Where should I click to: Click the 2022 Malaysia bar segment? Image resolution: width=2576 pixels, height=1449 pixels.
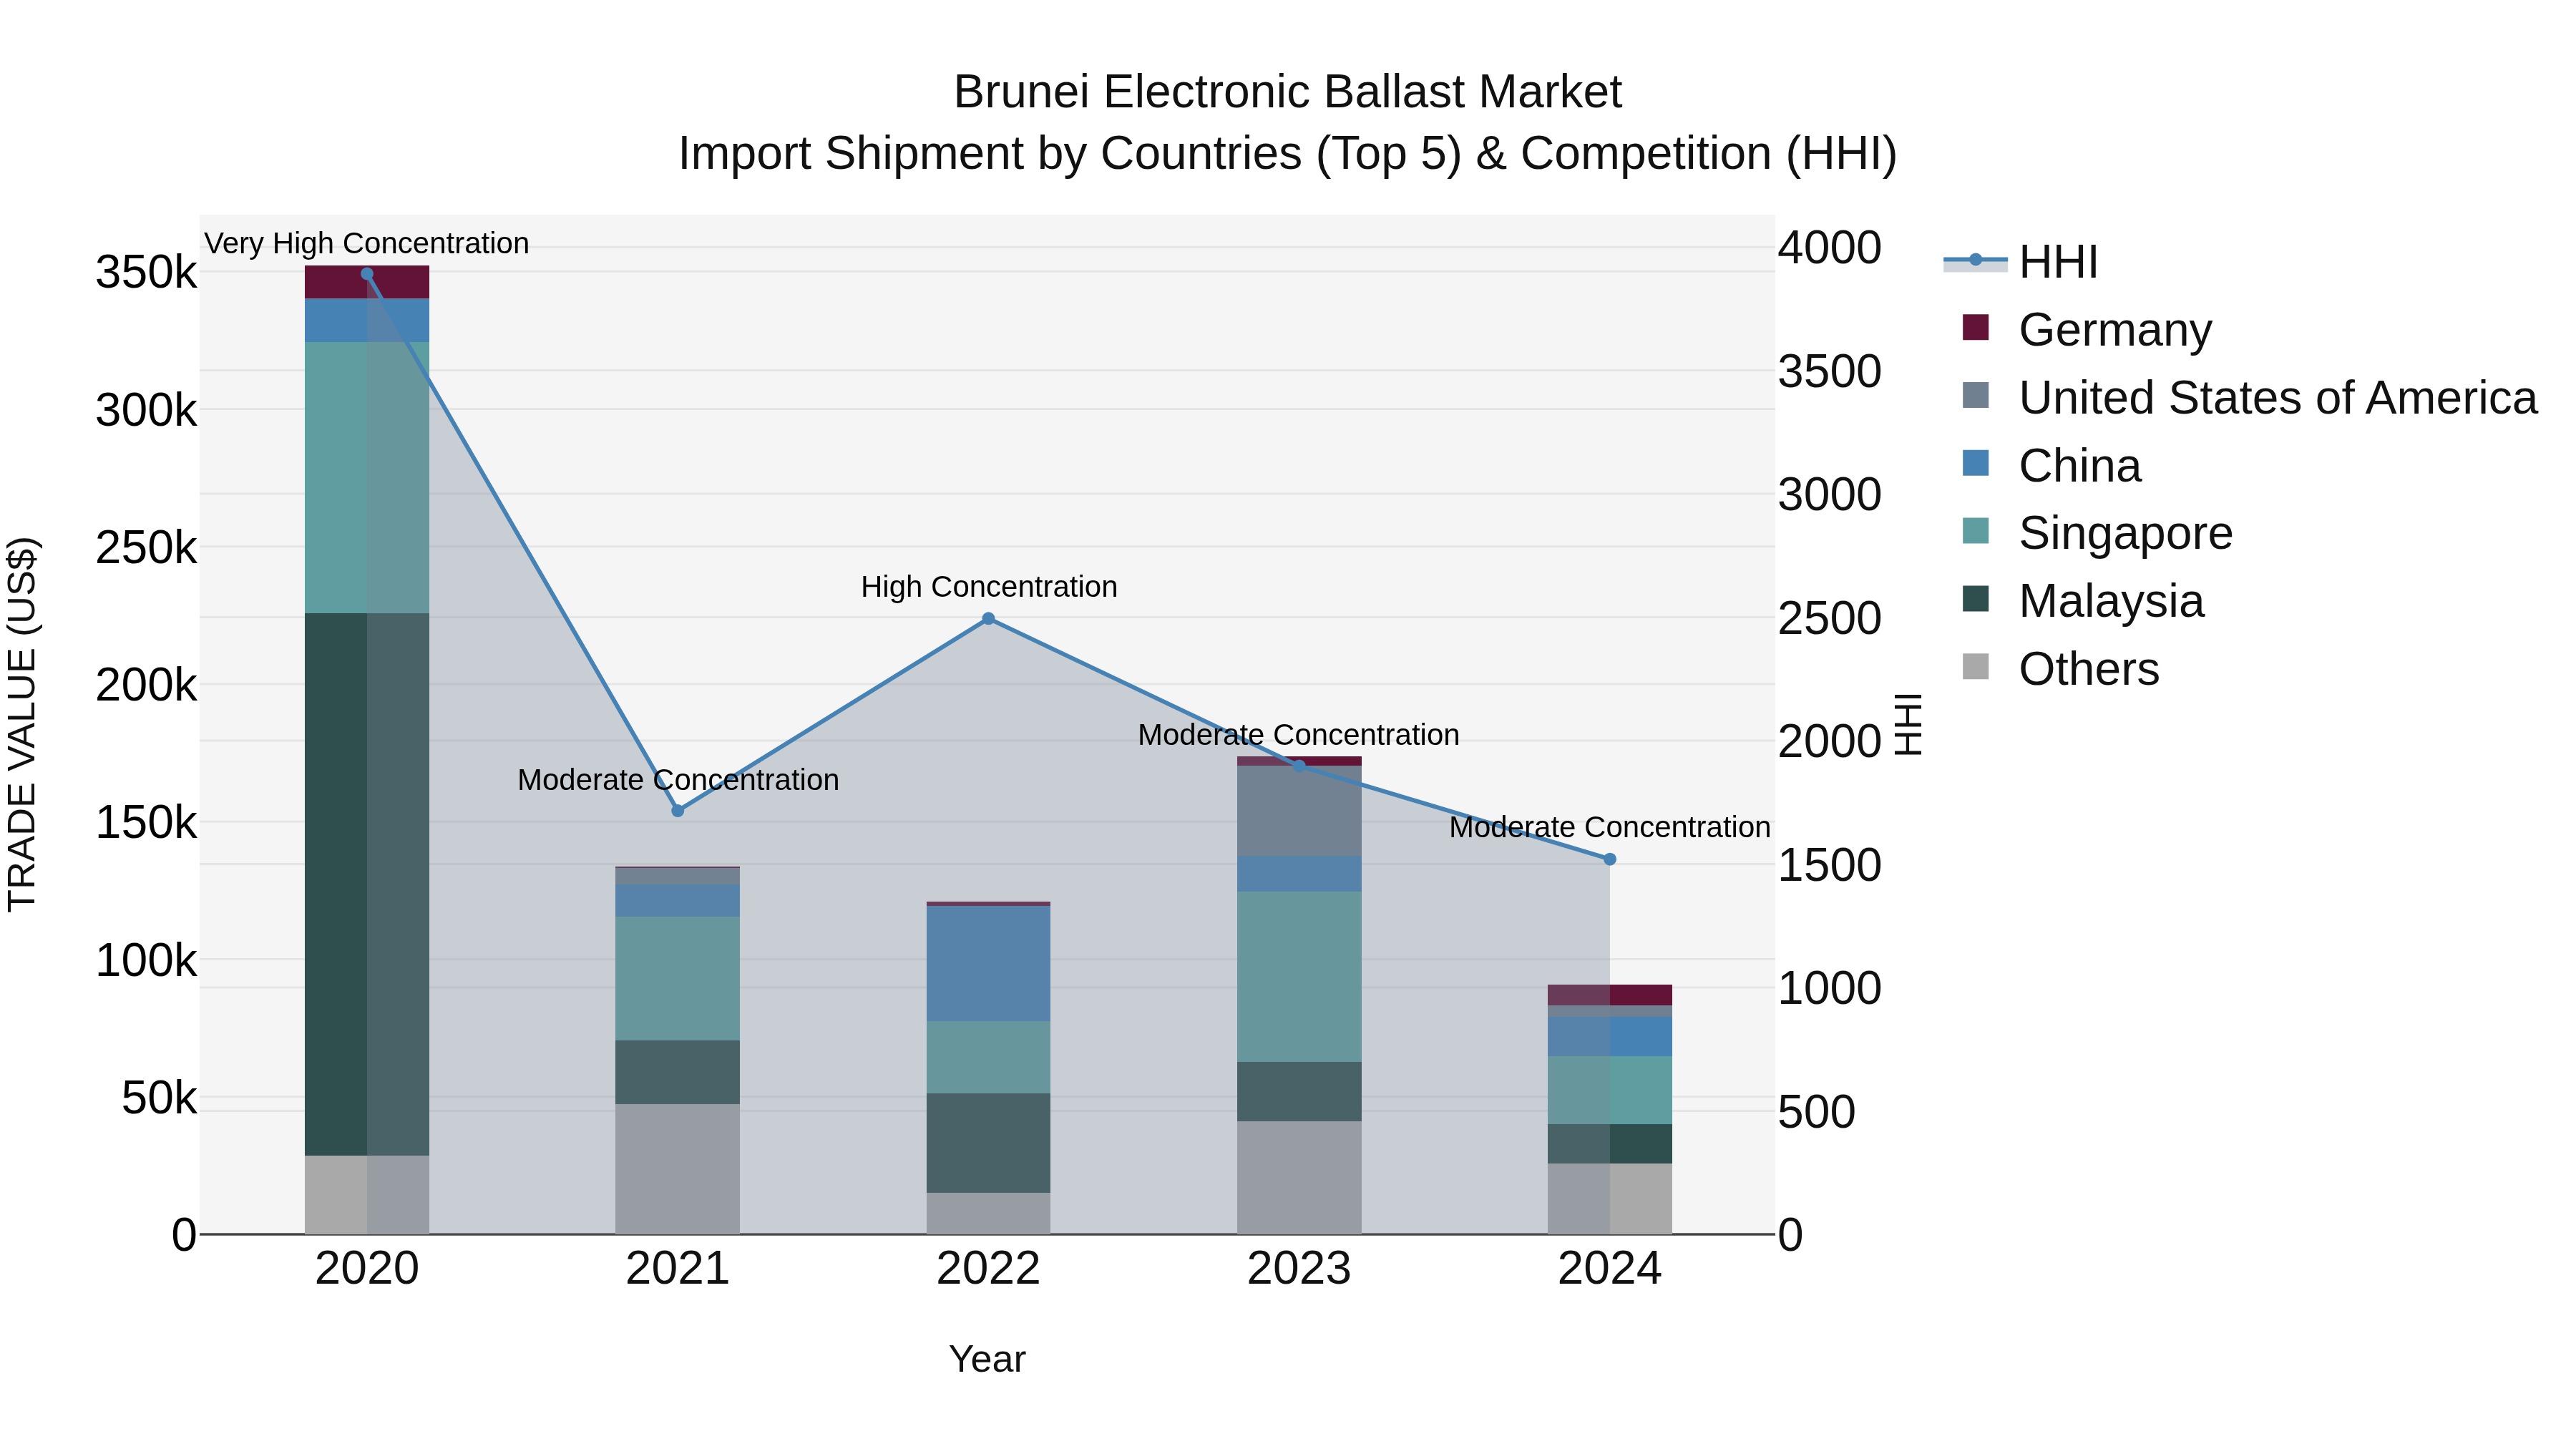(x=989, y=1143)
